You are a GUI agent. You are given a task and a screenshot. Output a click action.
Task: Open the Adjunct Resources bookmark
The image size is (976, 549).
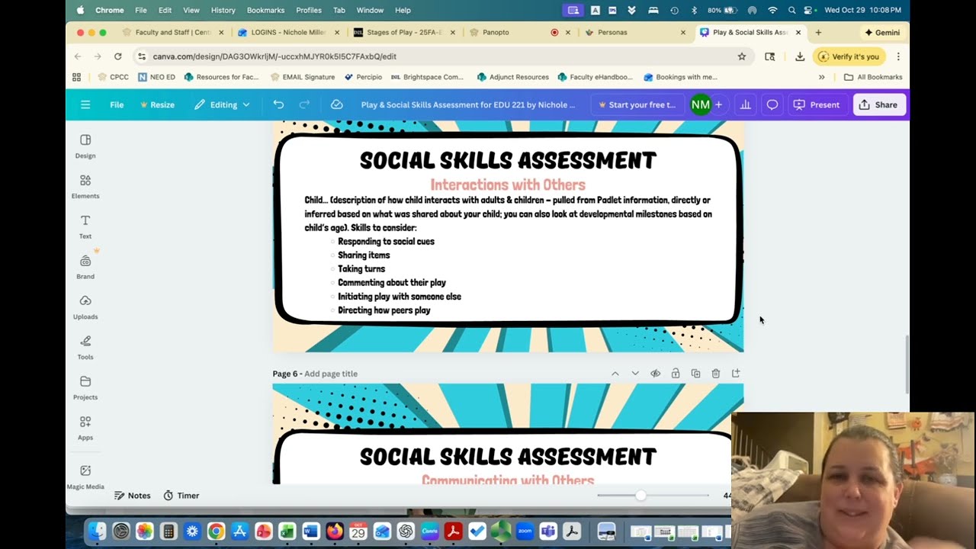coord(512,77)
